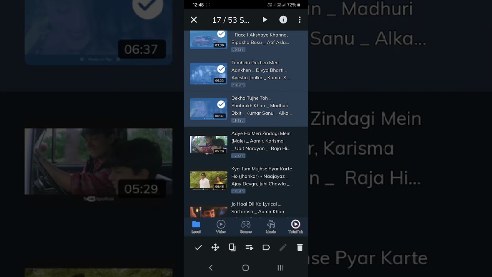Tap the select-all checkmark icon
The image size is (492, 277).
click(198, 248)
